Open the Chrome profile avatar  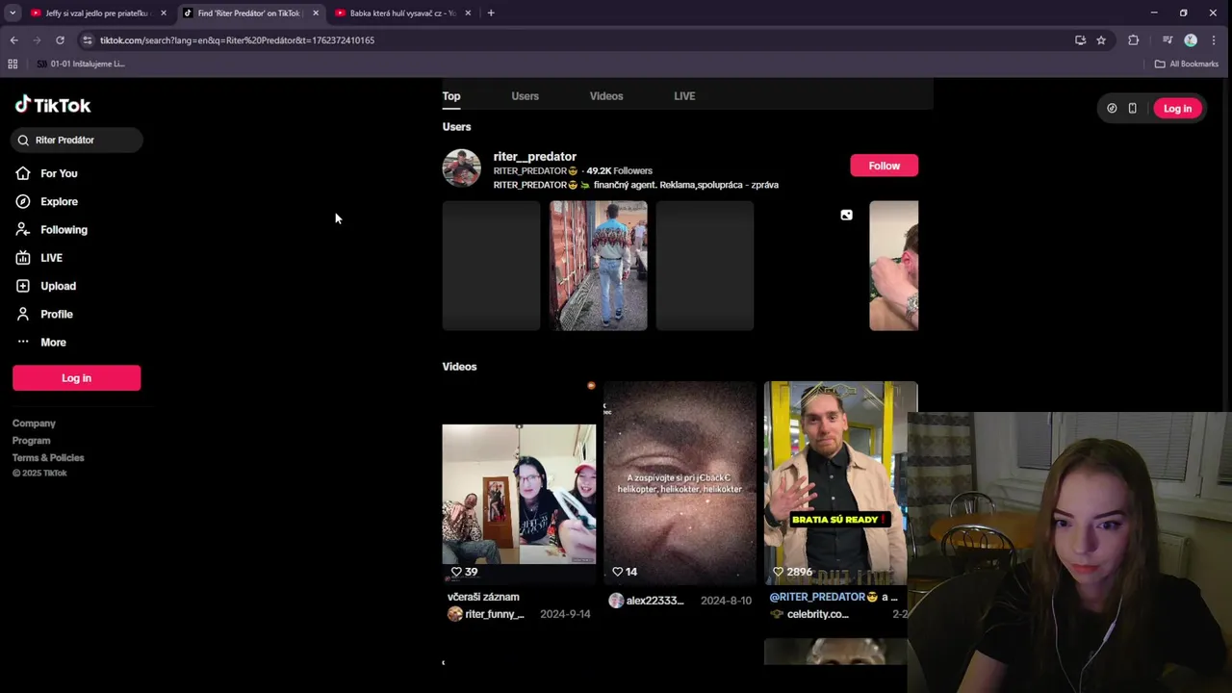tap(1191, 40)
